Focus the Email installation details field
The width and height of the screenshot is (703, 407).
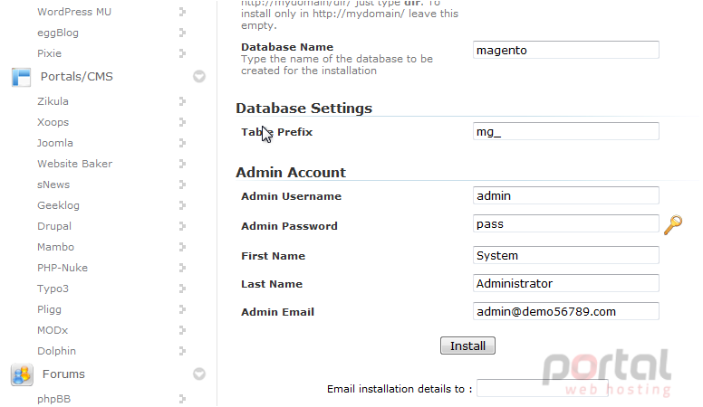[x=543, y=388]
